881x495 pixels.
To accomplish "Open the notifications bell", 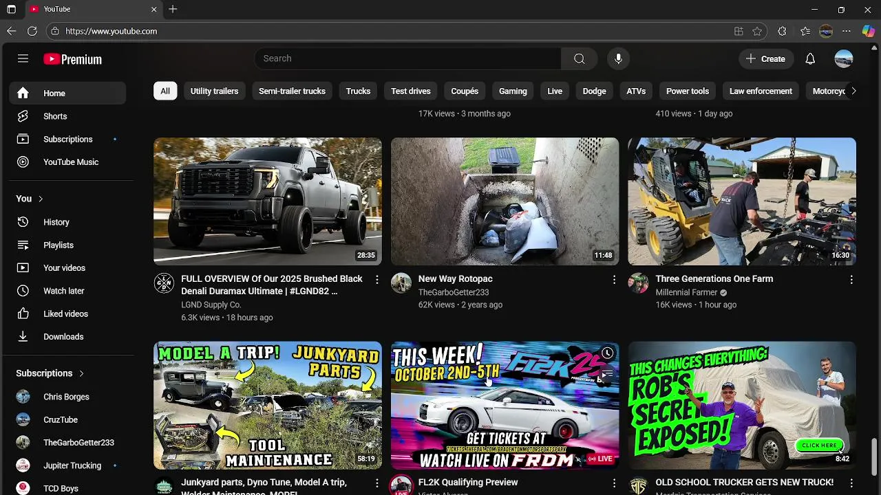I will [810, 58].
